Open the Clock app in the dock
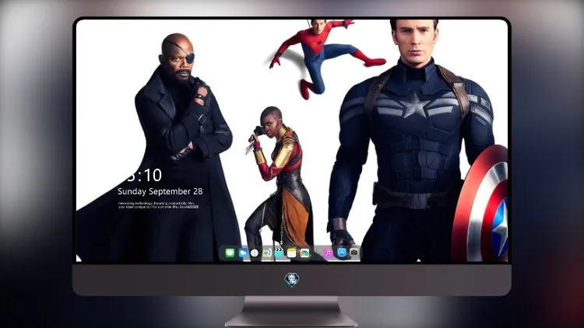This screenshot has width=584, height=328. pyautogui.click(x=255, y=253)
